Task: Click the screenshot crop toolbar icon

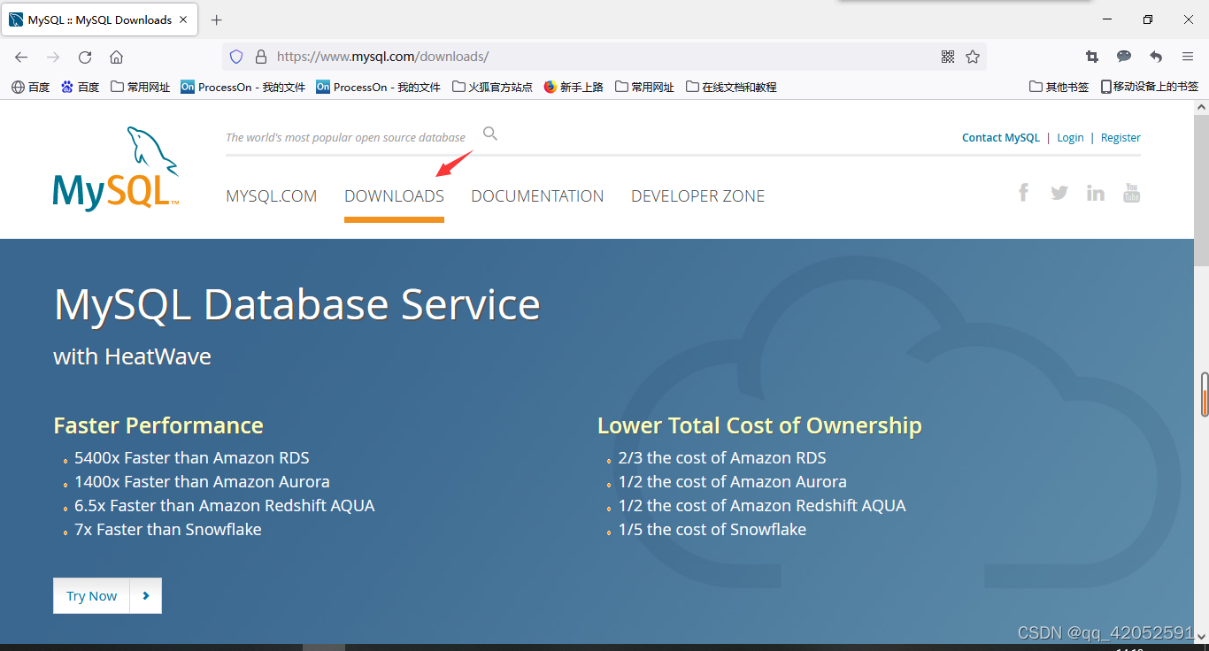Action: click(1092, 57)
